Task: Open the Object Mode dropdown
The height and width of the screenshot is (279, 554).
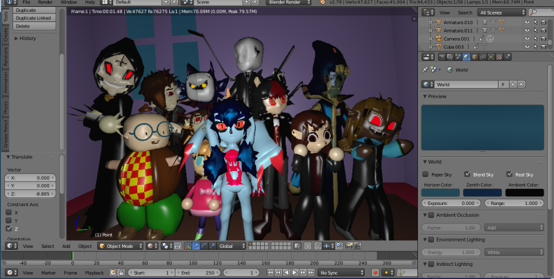Action: click(x=121, y=246)
